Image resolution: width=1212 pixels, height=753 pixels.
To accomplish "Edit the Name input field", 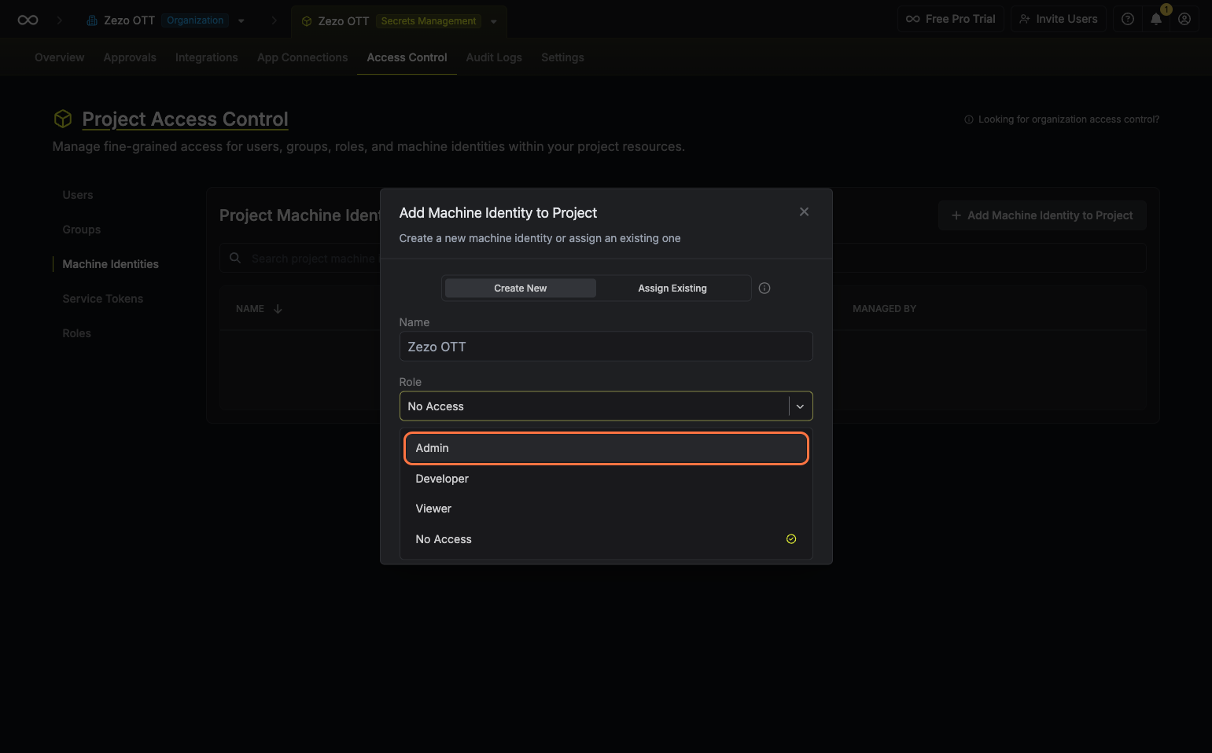I will [x=606, y=347].
